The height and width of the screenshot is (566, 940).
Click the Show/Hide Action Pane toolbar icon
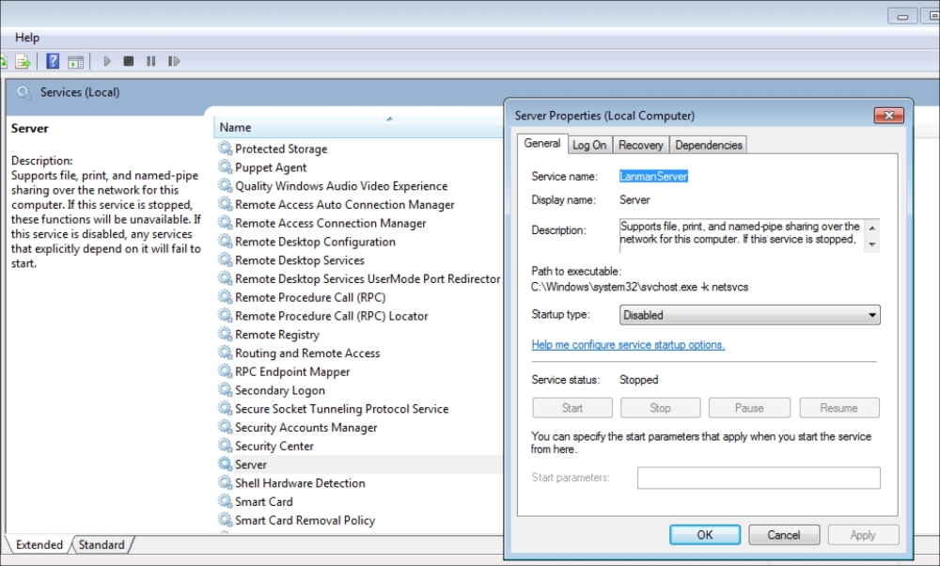tap(76, 62)
